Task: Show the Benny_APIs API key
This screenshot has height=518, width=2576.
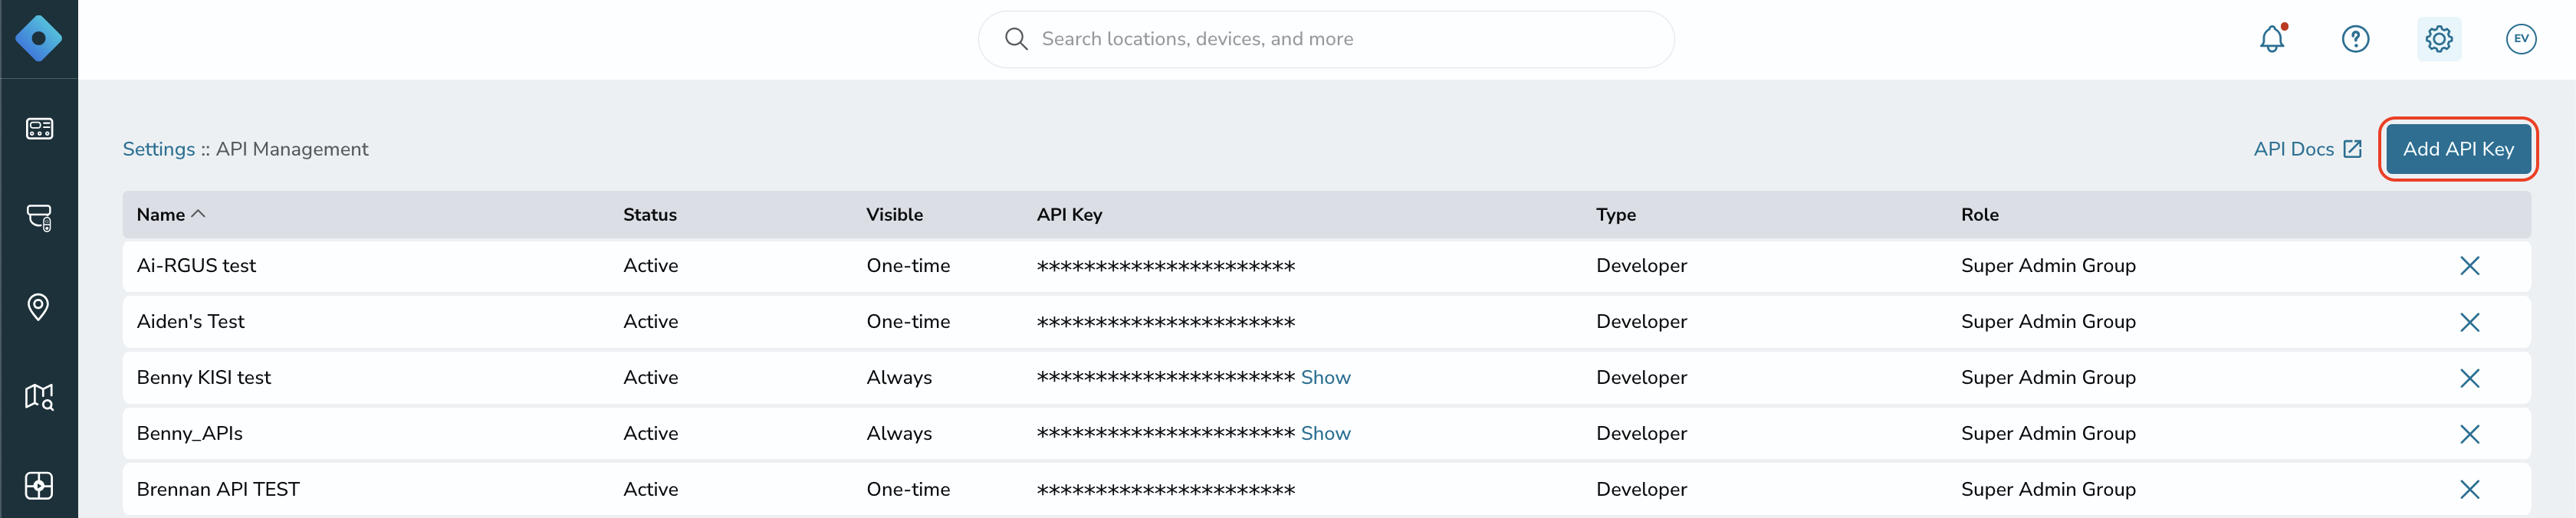Action: (x=1325, y=434)
